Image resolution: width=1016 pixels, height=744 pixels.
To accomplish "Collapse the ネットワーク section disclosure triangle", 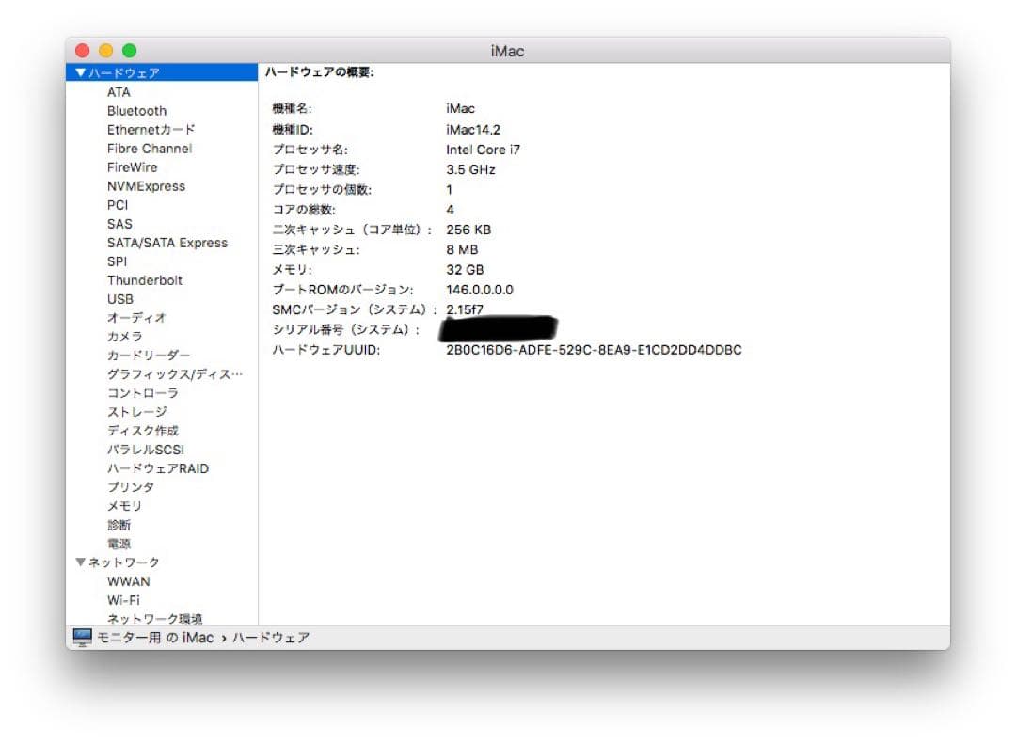I will pos(81,562).
